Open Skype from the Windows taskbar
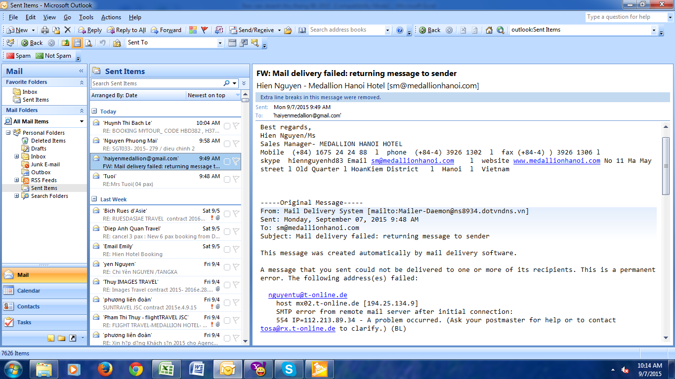 pyautogui.click(x=289, y=369)
